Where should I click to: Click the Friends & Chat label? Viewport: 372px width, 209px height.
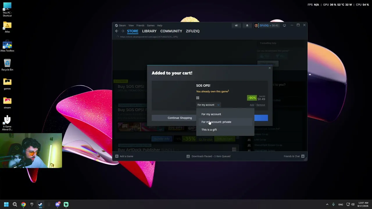[x=291, y=156]
